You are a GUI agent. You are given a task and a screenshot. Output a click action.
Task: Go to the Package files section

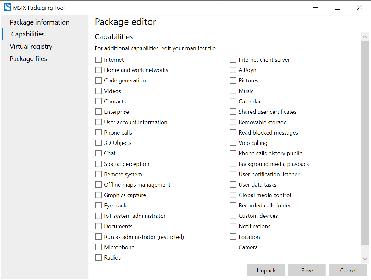click(28, 59)
